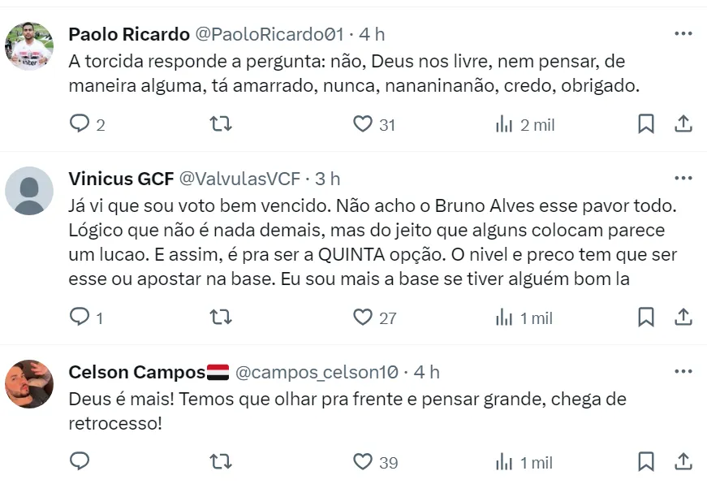Reply to Vinicus GCF's tweet
Image resolution: width=707 pixels, height=484 pixels.
point(80,318)
